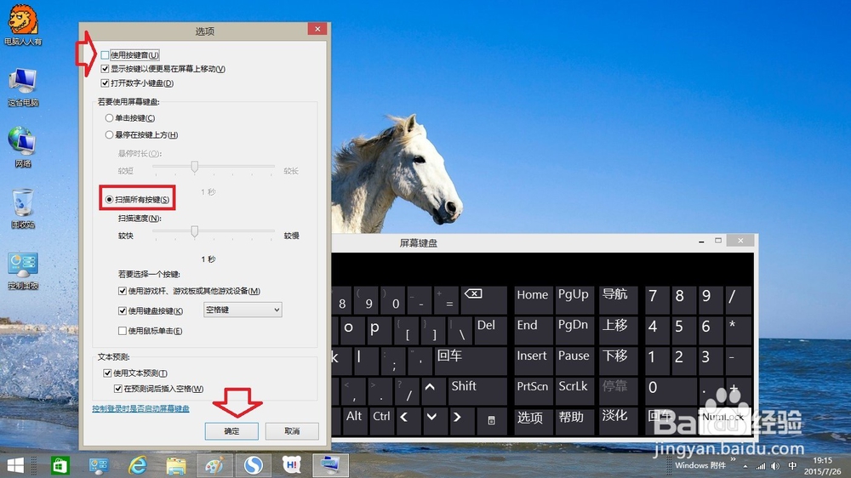Click Windows 附件 toolbar chevron
851x478 pixels.
click(x=734, y=459)
